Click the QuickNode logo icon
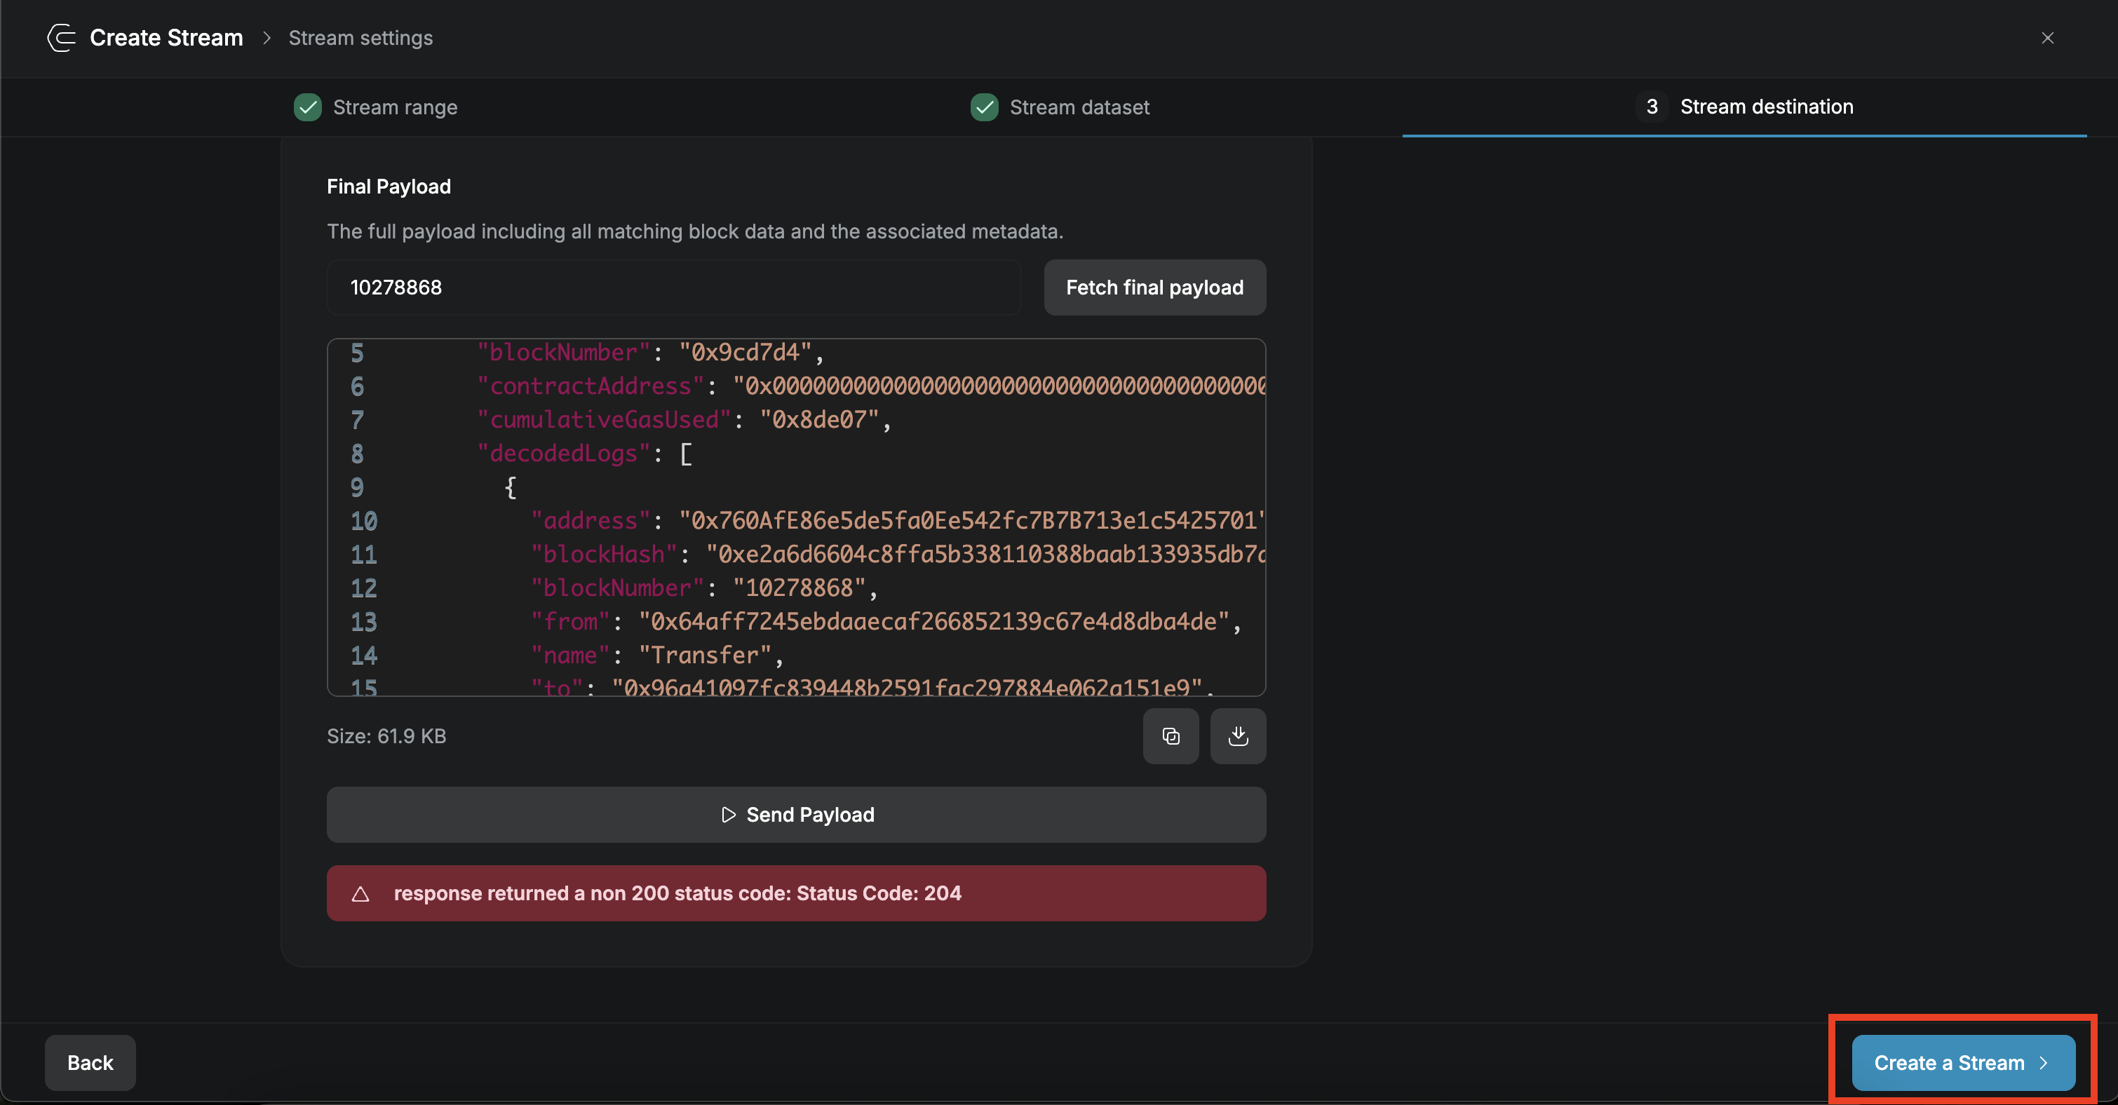The image size is (2118, 1105). [62, 38]
